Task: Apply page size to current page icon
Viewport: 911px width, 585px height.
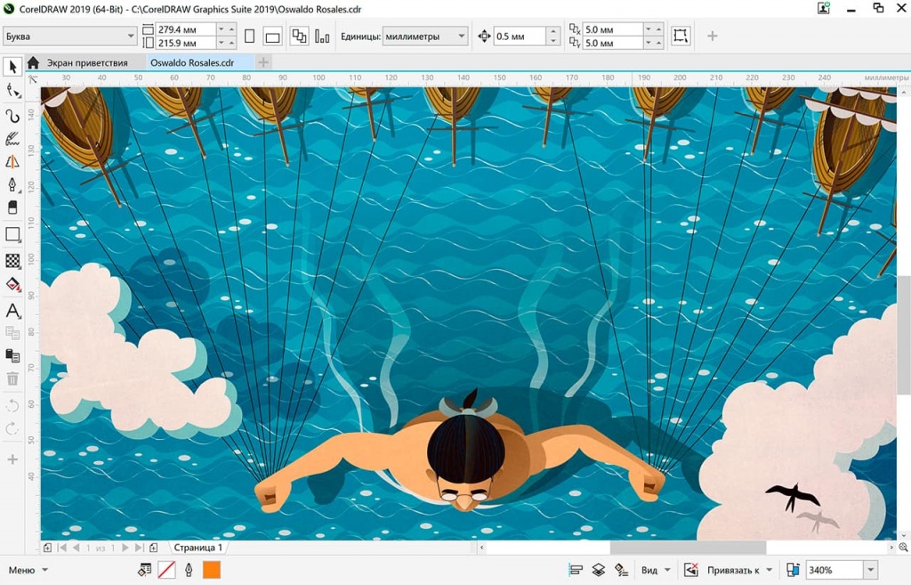Action: click(x=322, y=36)
